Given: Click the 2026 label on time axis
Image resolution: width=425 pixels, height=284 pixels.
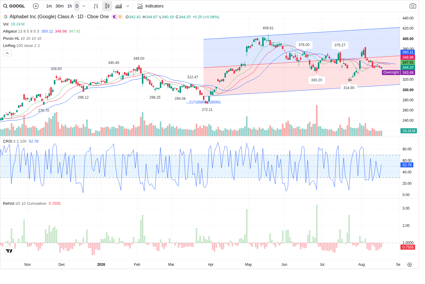Looking at the screenshot, I should point(101,265).
